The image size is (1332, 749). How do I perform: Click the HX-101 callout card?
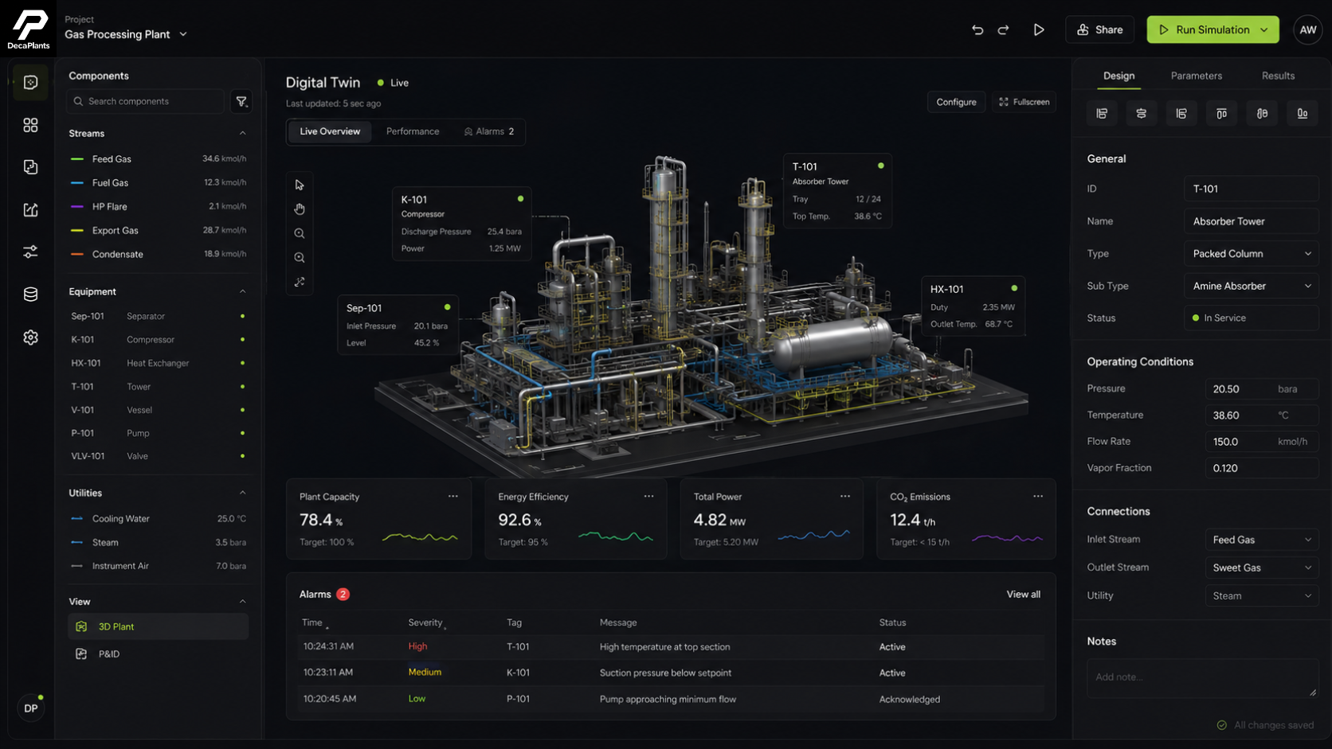tap(973, 306)
